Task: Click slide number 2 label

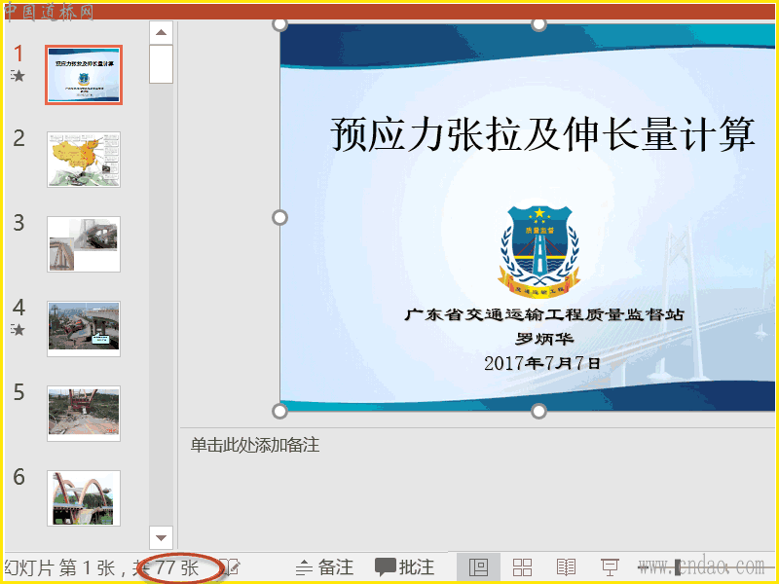Action: point(19,138)
